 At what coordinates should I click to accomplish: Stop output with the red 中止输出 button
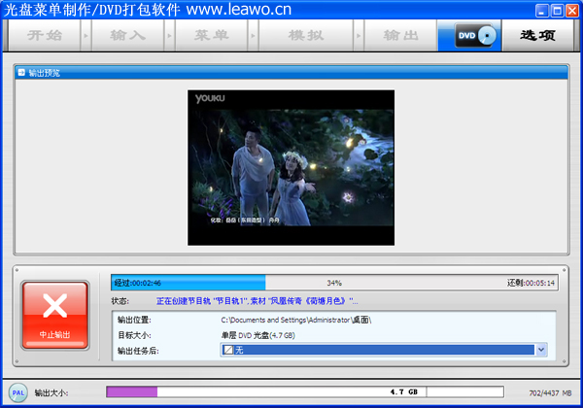55,315
